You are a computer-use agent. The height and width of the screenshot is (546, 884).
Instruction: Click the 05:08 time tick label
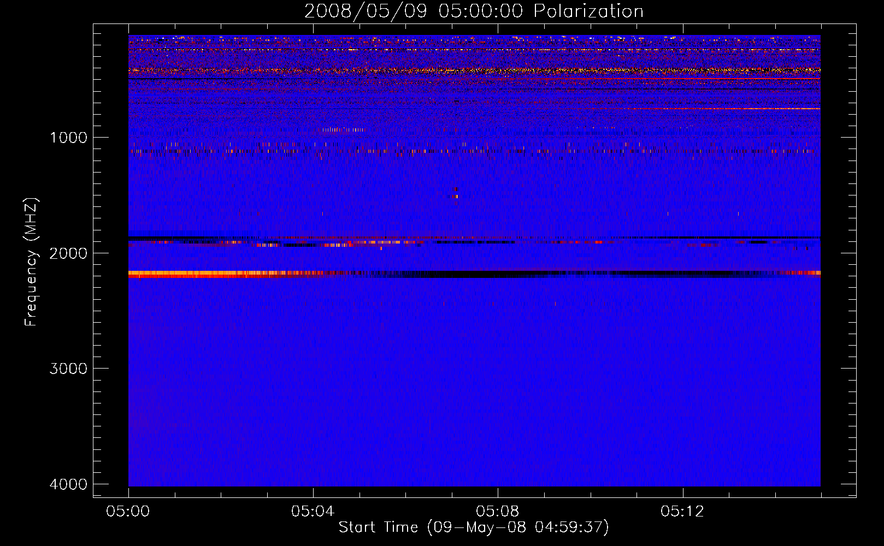tap(498, 512)
